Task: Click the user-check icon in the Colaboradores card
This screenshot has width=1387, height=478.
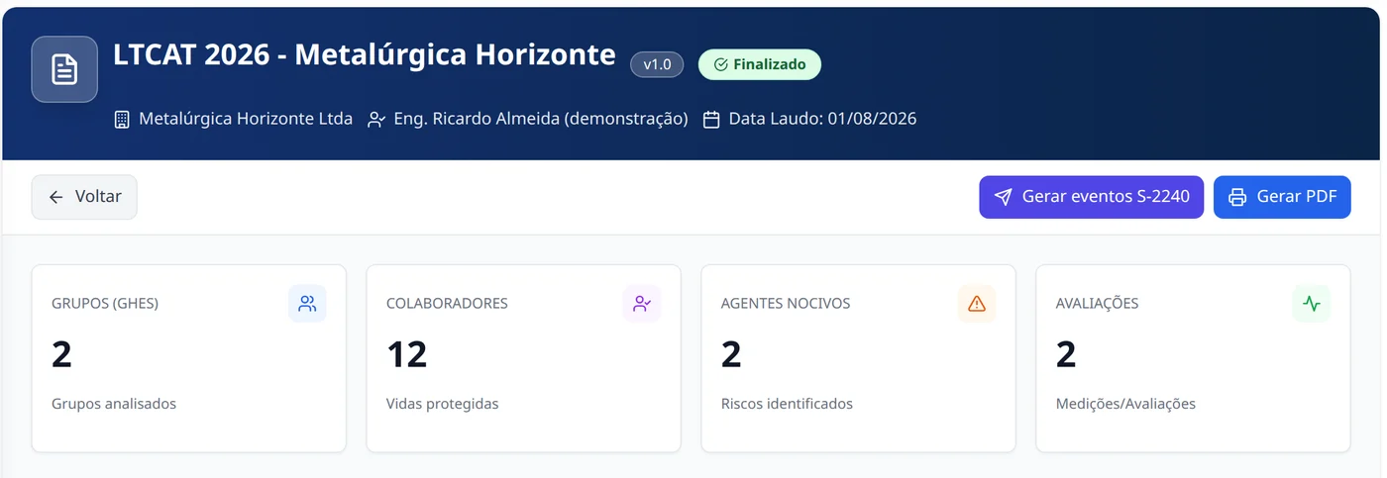Action: (x=642, y=304)
